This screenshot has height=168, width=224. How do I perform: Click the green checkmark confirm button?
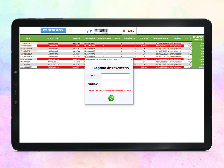[111, 98]
